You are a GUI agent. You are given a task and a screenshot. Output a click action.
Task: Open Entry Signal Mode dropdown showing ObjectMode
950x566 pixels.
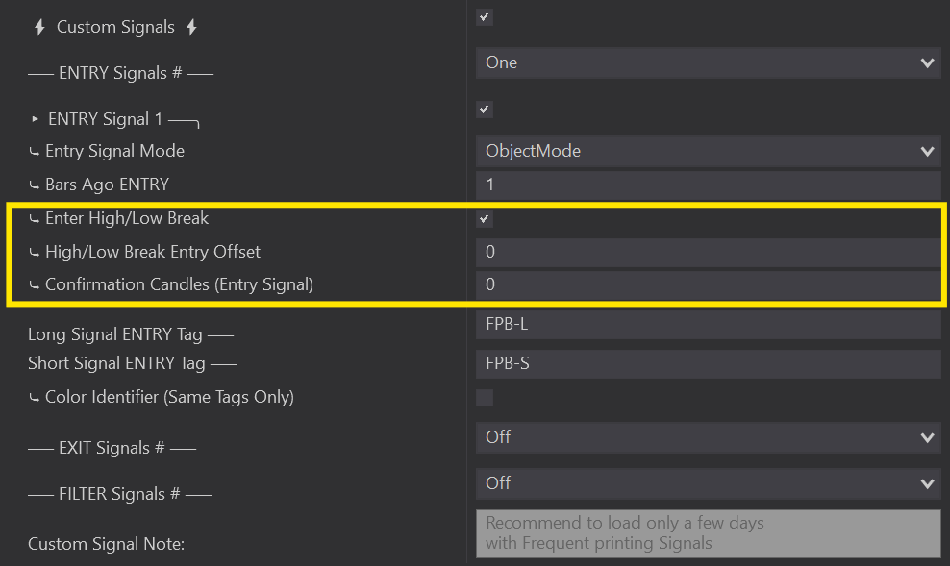tap(708, 152)
